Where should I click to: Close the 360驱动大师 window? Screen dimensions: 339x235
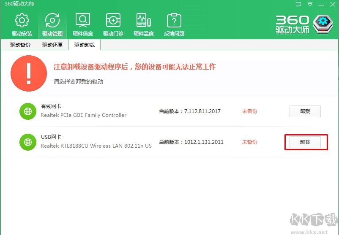click(333, 5)
